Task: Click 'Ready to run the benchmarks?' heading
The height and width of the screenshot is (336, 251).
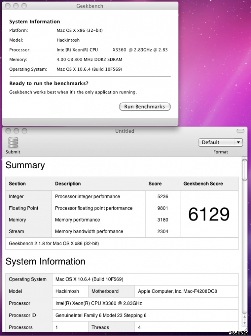Action: pos(49,83)
